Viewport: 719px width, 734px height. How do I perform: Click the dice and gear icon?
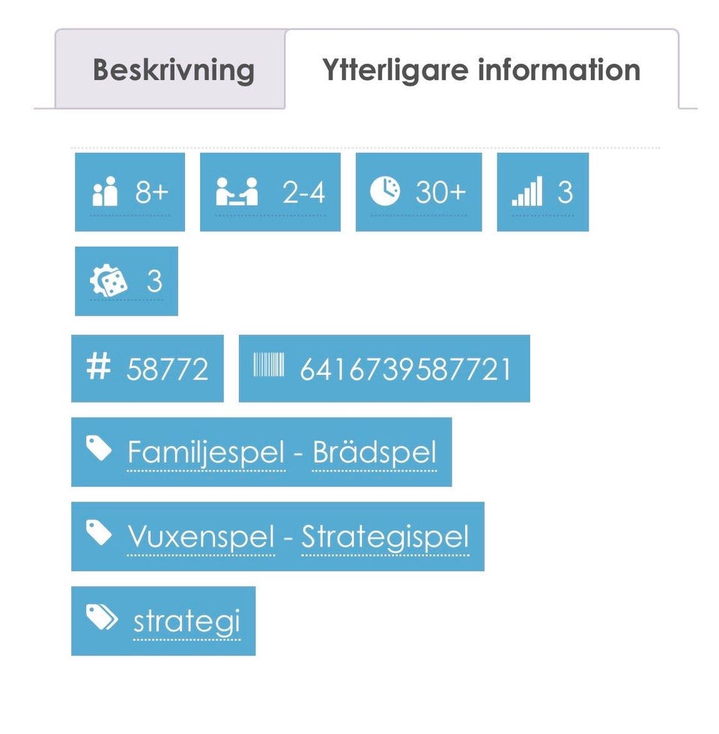tap(109, 281)
